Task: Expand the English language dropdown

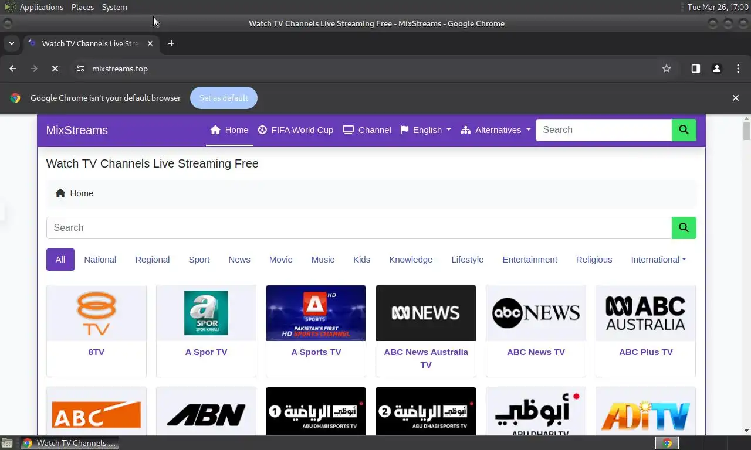Action: coord(426,130)
